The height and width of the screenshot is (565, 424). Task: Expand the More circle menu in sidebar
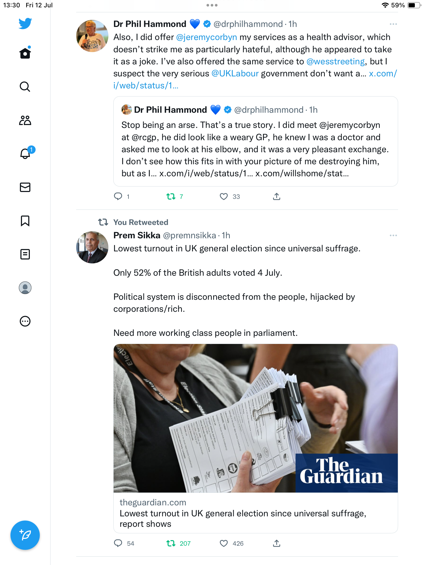pyautogui.click(x=25, y=321)
